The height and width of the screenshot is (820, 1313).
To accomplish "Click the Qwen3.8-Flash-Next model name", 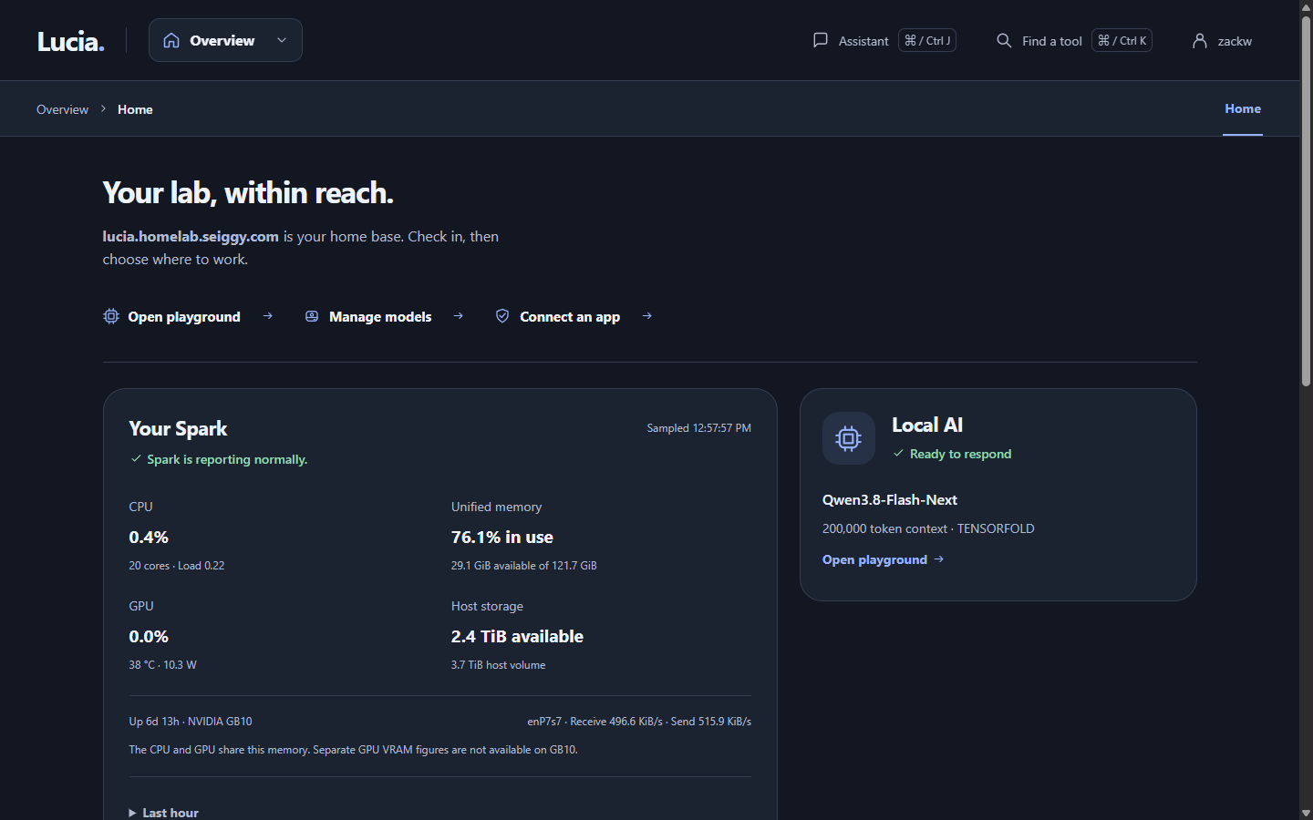I will pyautogui.click(x=890, y=500).
